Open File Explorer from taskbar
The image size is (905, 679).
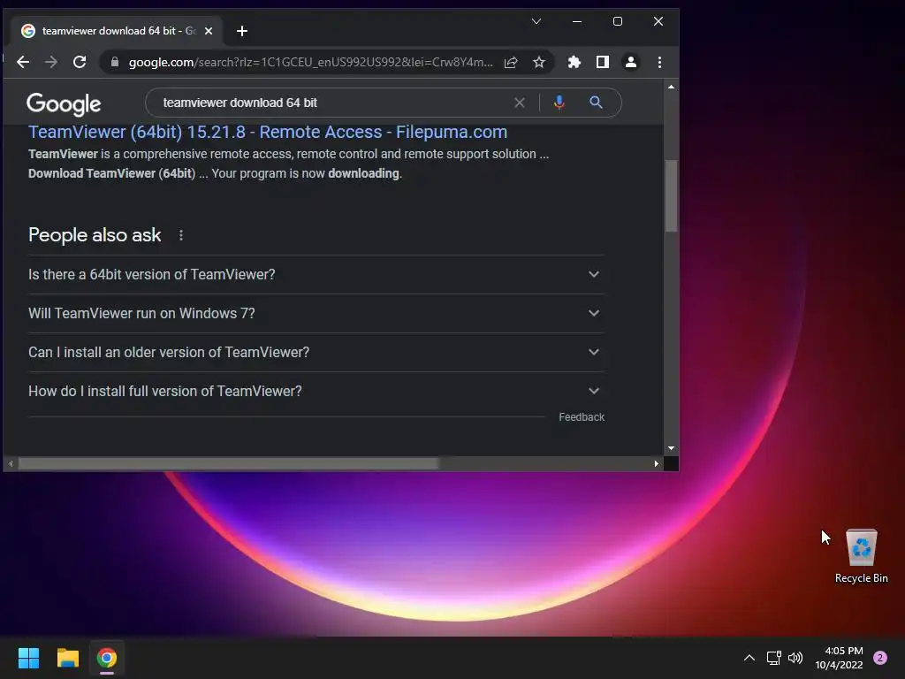click(67, 658)
